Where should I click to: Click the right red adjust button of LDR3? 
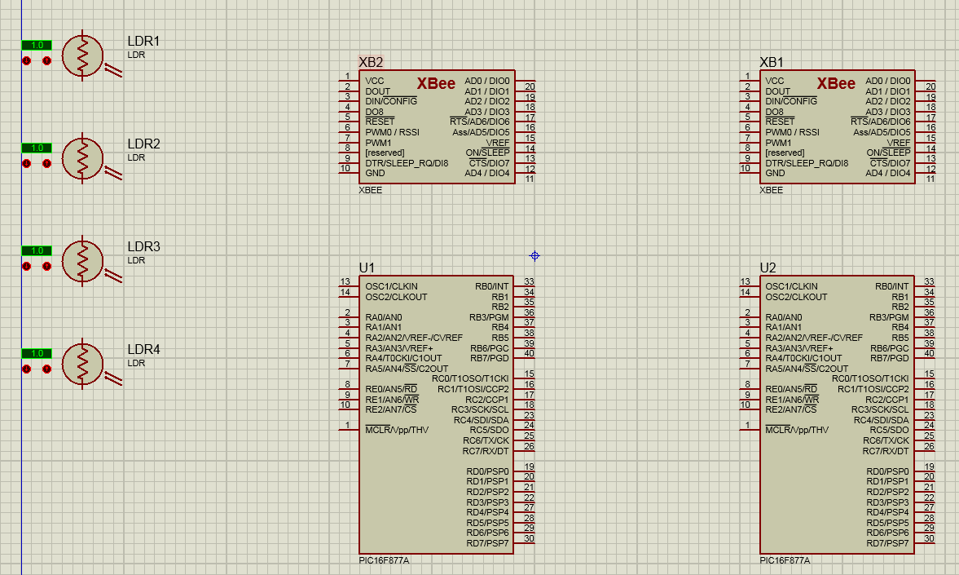[47, 267]
